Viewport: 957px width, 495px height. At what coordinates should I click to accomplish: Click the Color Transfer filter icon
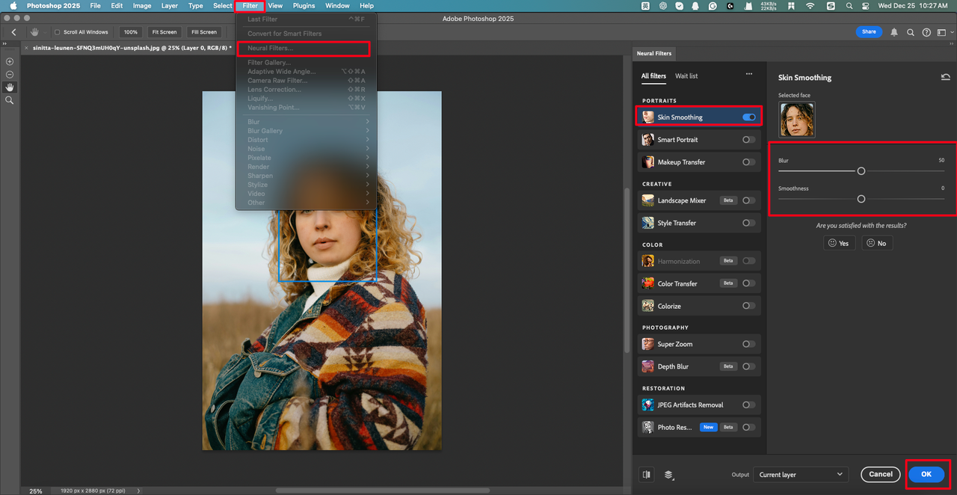pyautogui.click(x=648, y=283)
